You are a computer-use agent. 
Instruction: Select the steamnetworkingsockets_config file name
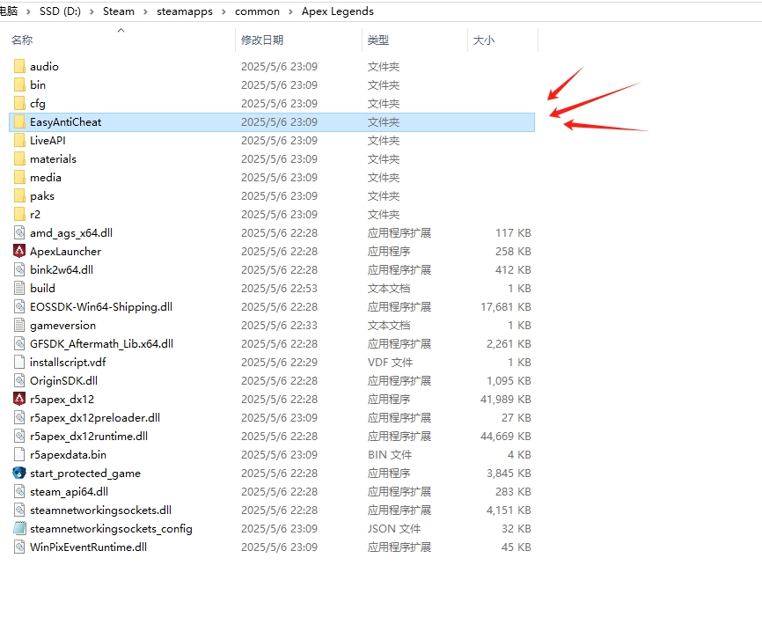point(111,529)
